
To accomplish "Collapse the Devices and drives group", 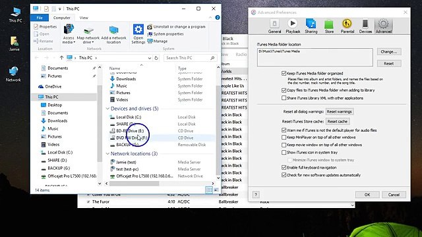I will 107,109.
